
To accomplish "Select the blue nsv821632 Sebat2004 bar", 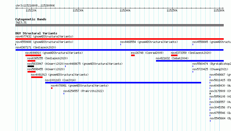I will pyautogui.click(x=190, y=61).
